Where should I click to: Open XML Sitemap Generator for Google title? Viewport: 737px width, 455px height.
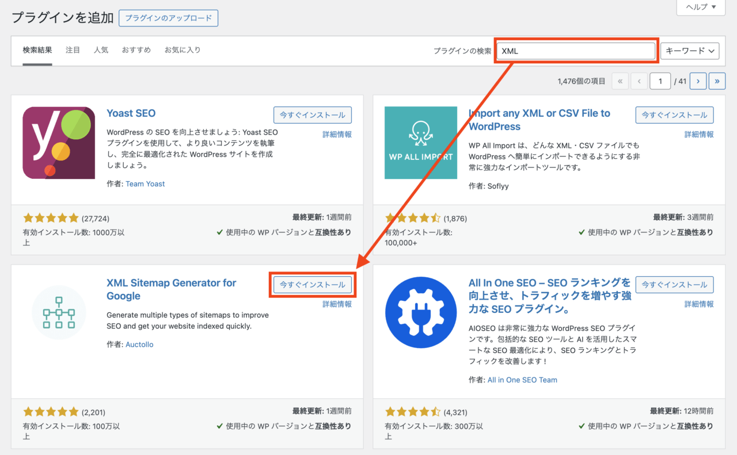click(172, 289)
